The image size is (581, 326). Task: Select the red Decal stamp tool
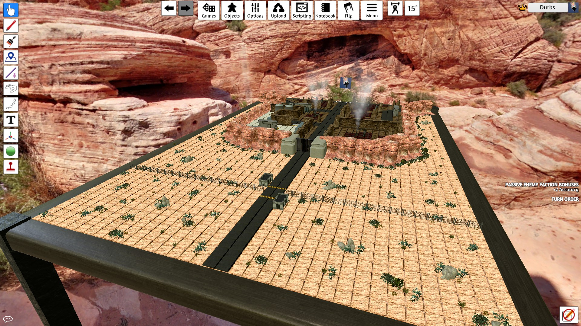point(11,167)
